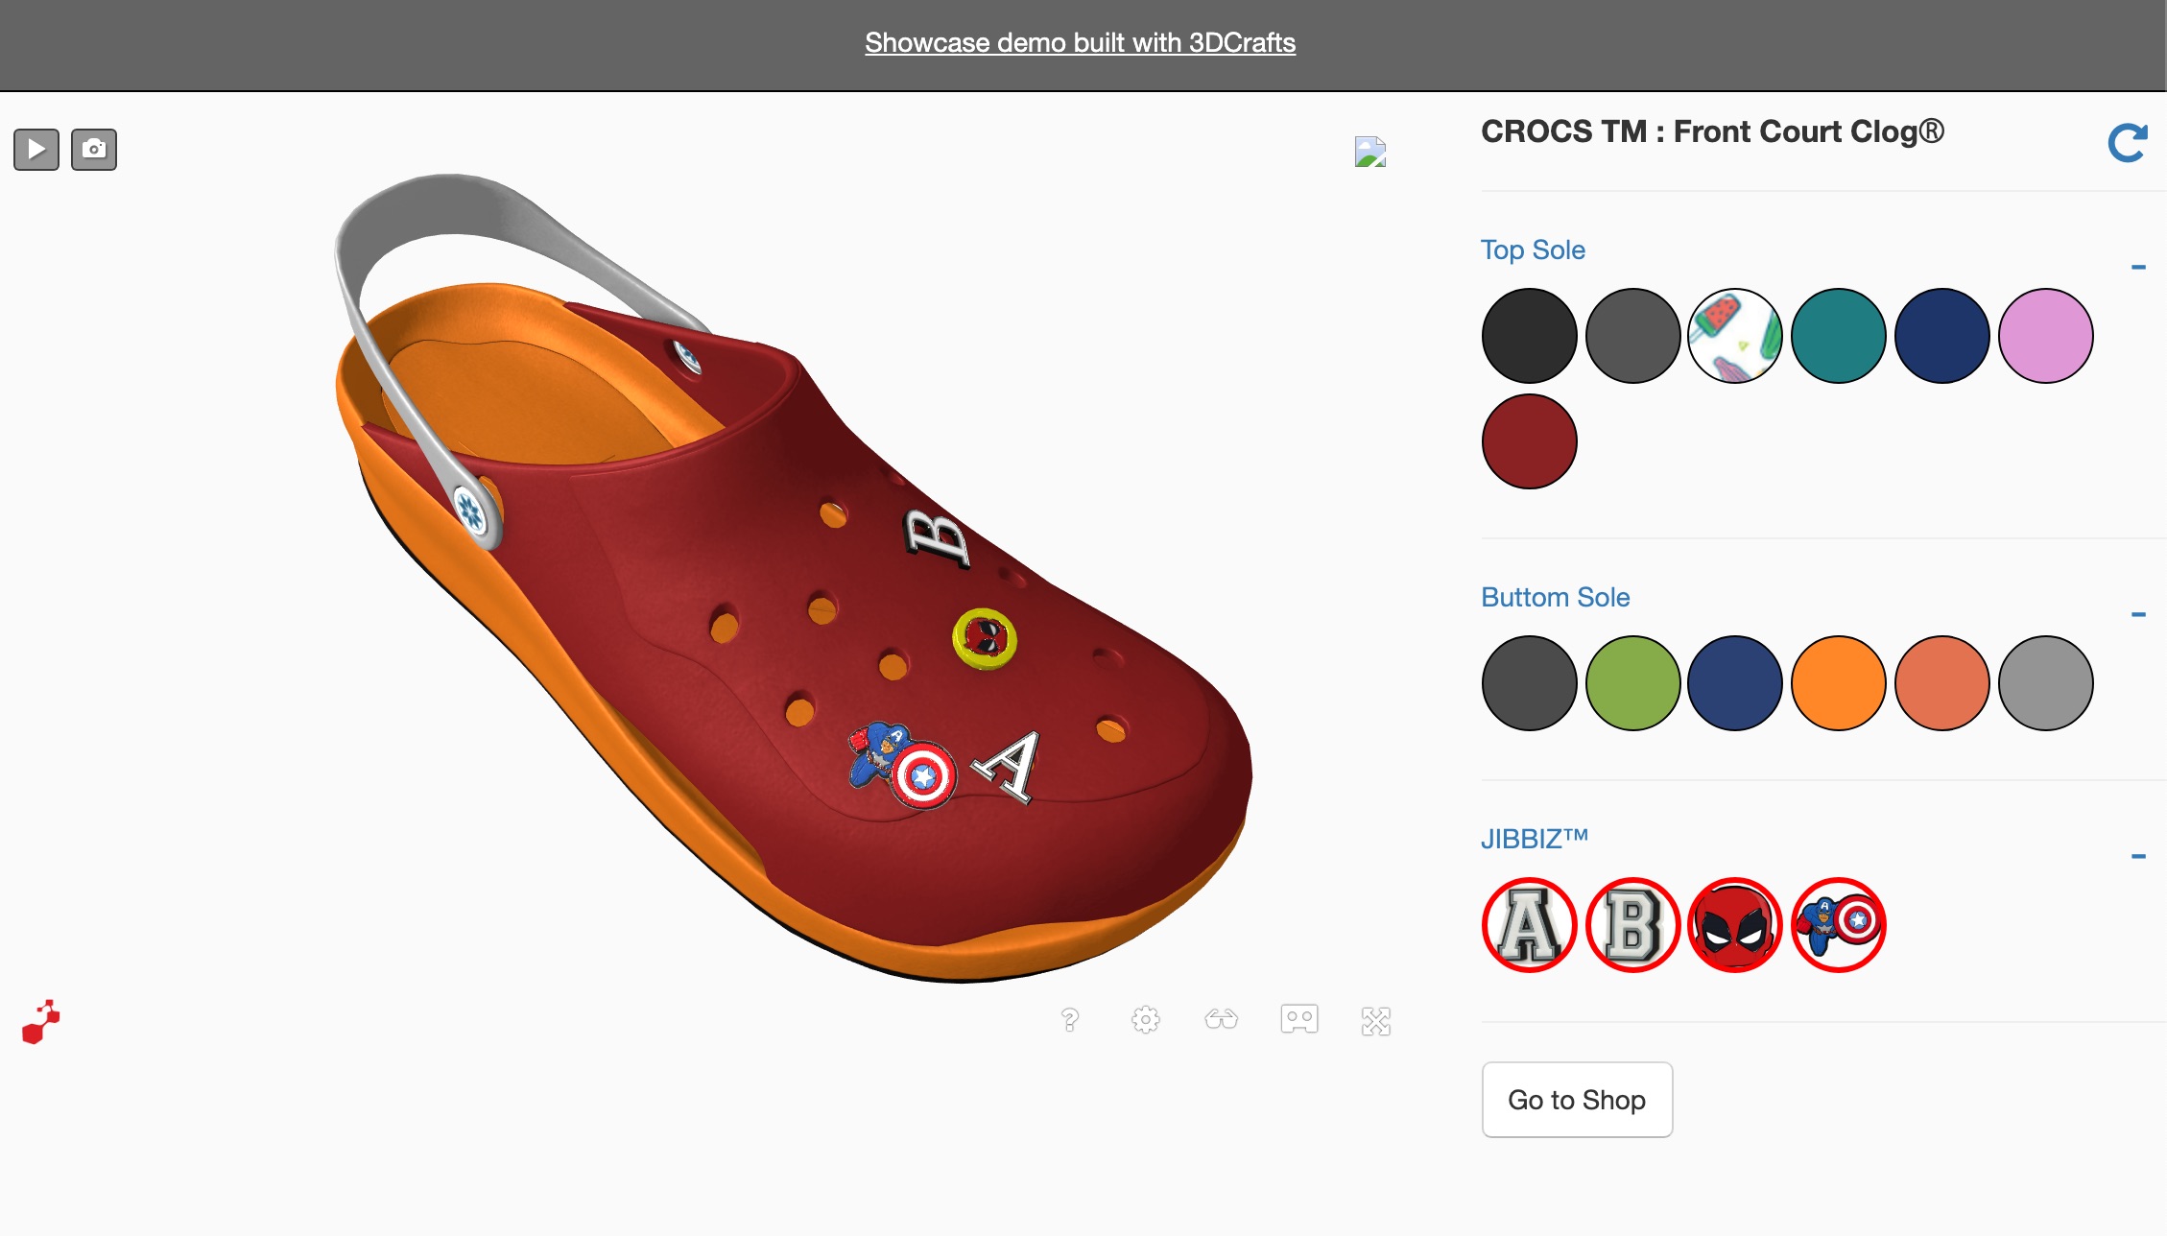Choose the green Buttom Sole swatch
The height and width of the screenshot is (1236, 2167).
[x=1633, y=683]
